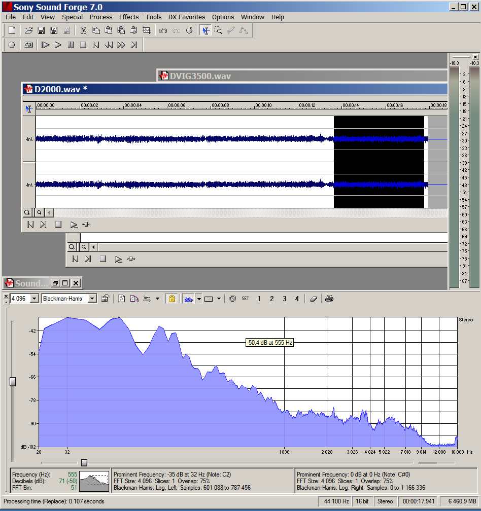Click the vertical zoom slider left of spectrum
Screen dimensions: 481x511
[13, 381]
